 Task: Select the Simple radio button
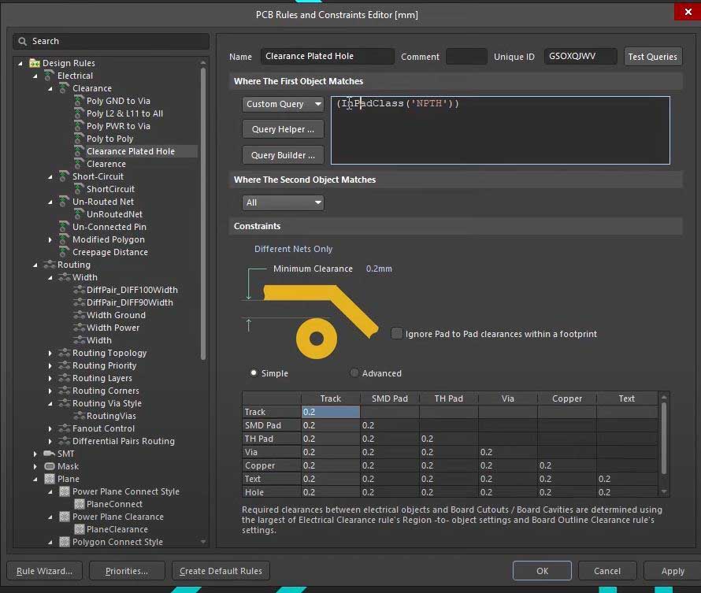[x=254, y=373]
